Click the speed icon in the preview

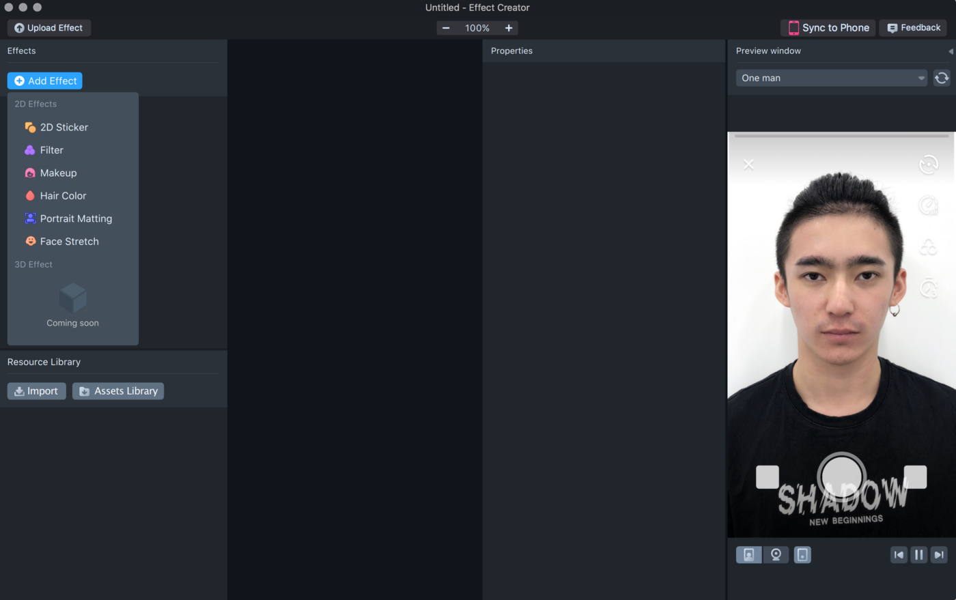(929, 205)
